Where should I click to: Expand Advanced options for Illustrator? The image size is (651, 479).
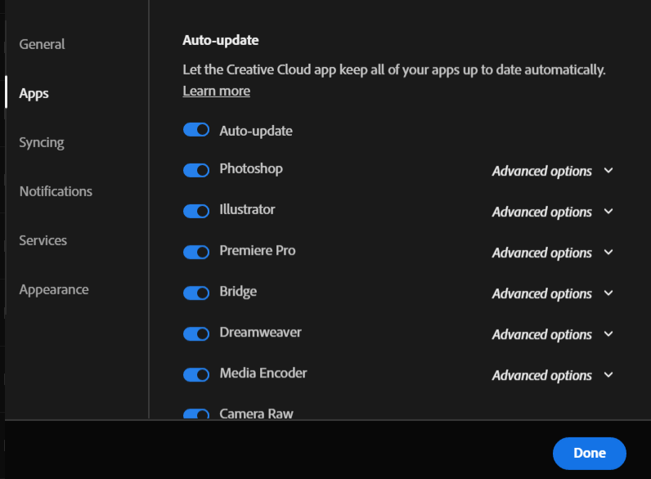(553, 212)
